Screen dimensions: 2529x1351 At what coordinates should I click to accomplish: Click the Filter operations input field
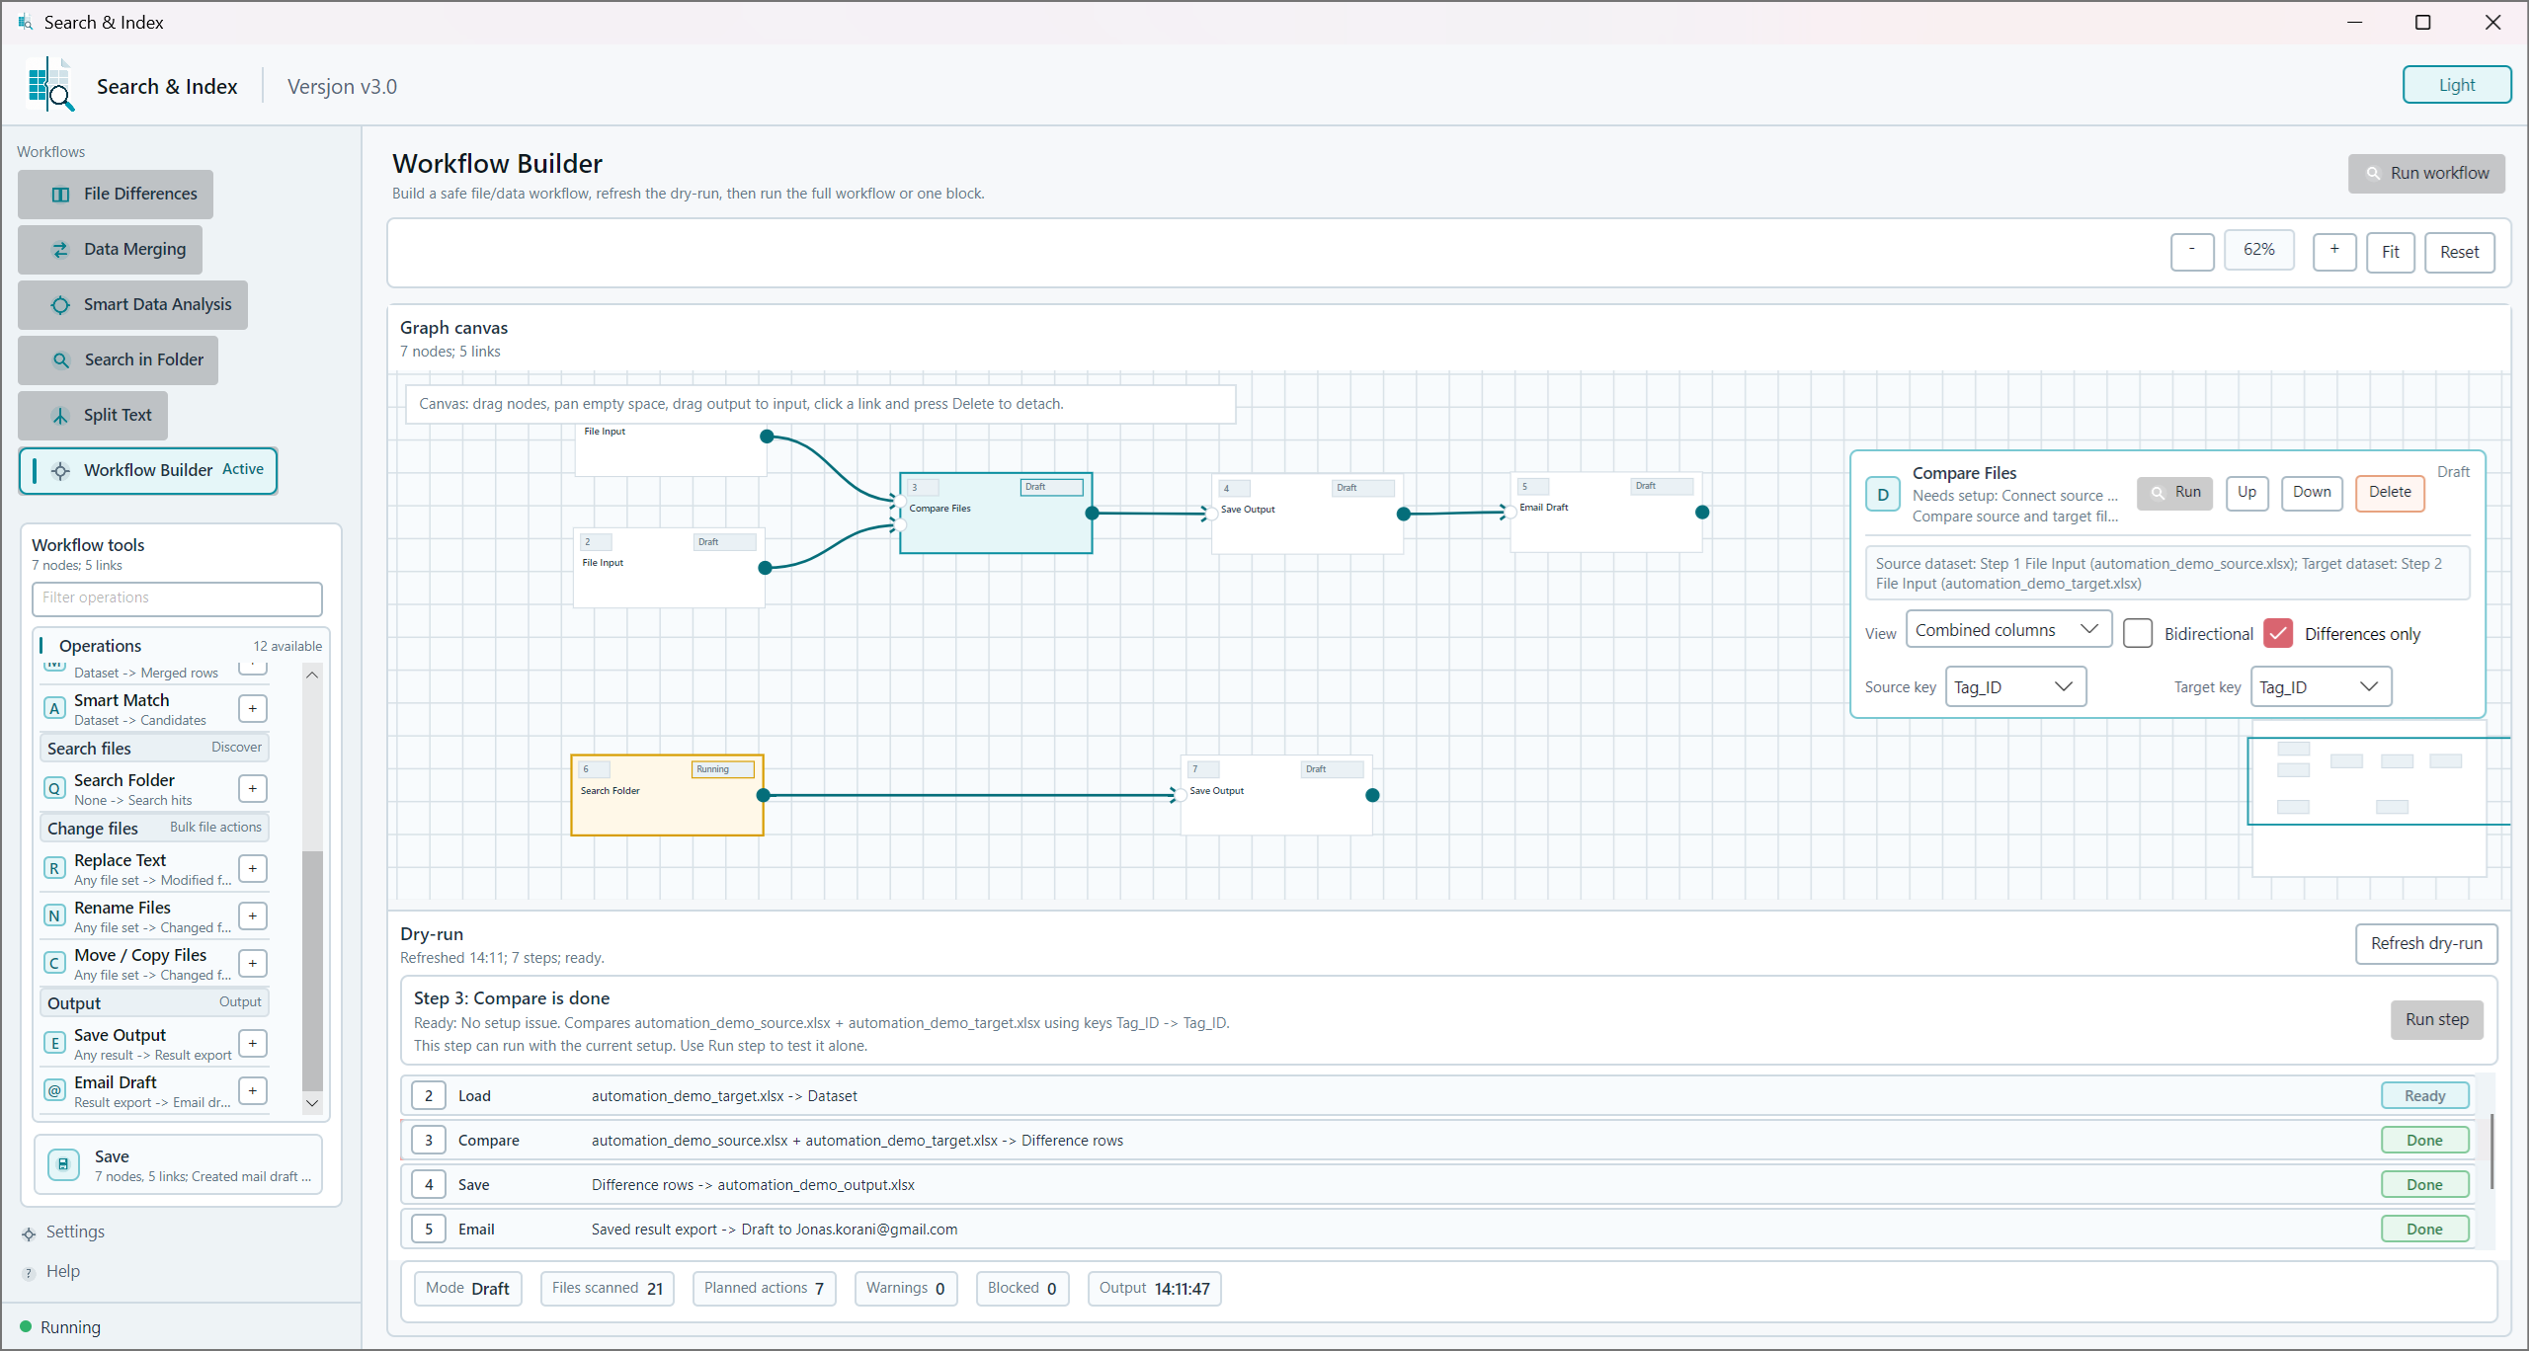177,598
